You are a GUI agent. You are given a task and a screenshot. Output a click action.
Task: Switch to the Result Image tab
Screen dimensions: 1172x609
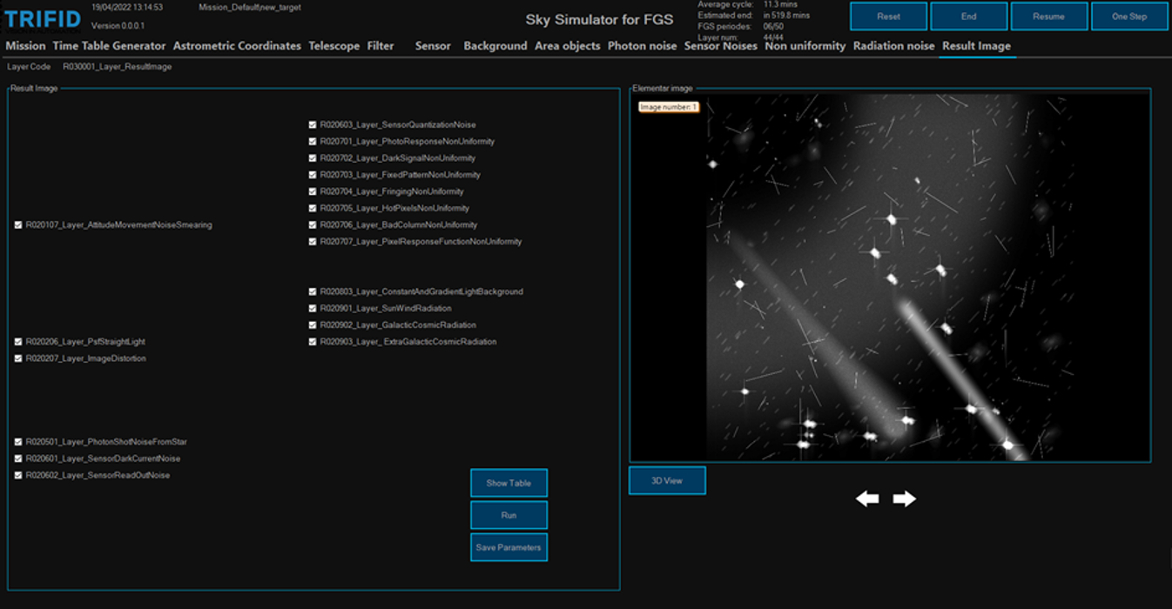tap(975, 46)
